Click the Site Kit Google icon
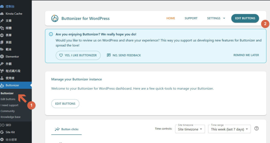Viewport: 270px width, 143px height. pos(2,132)
